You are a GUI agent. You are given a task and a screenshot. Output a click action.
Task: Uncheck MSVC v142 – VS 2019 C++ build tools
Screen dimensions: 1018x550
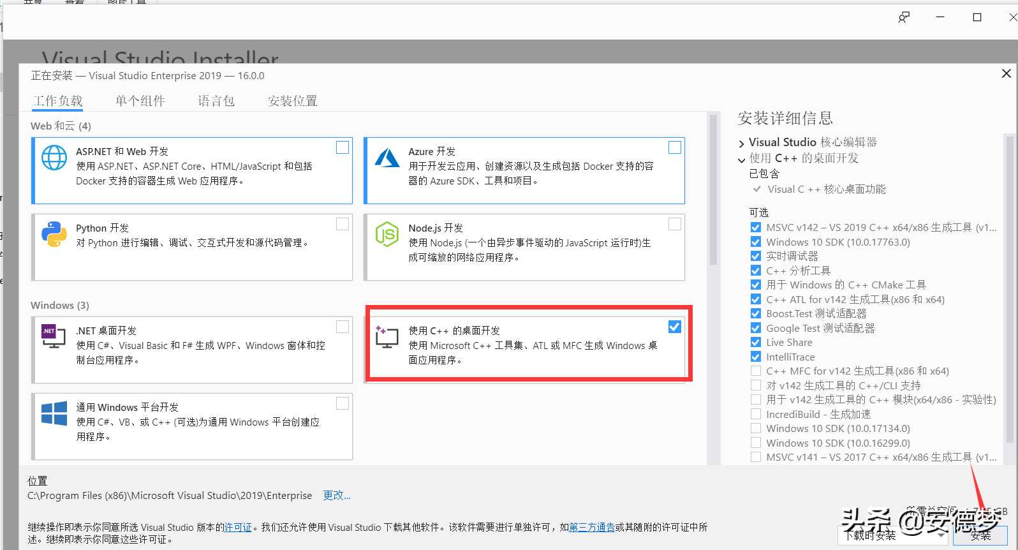(x=756, y=227)
